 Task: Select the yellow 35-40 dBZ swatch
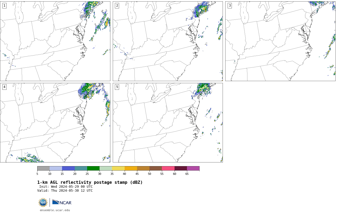[x=118, y=169]
